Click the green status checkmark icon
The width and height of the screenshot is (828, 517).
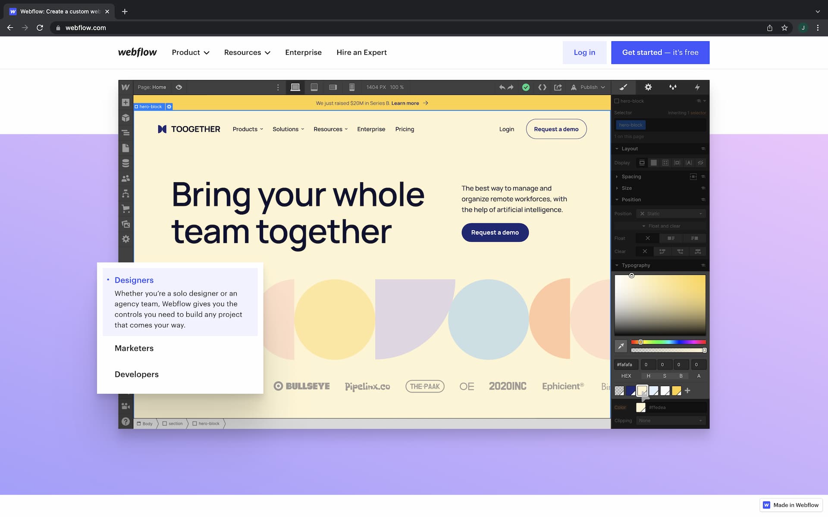(x=526, y=87)
